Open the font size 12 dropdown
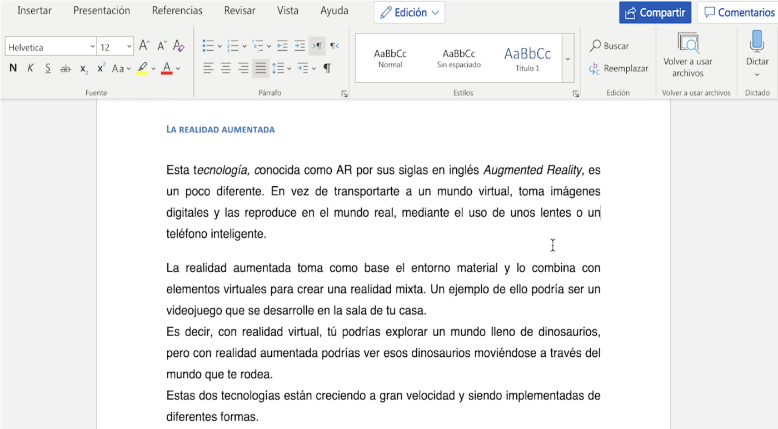Viewport: 778px width, 429px height. (129, 47)
